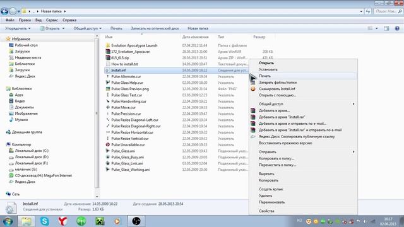
Task: Open the recent pages dropdown near Back
Action: click(x=18, y=11)
